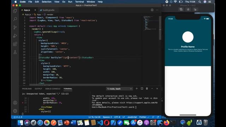Click the feedback icon in status bar
Screen dimensions: 226x127
pyautogui.click(x=153, y=117)
